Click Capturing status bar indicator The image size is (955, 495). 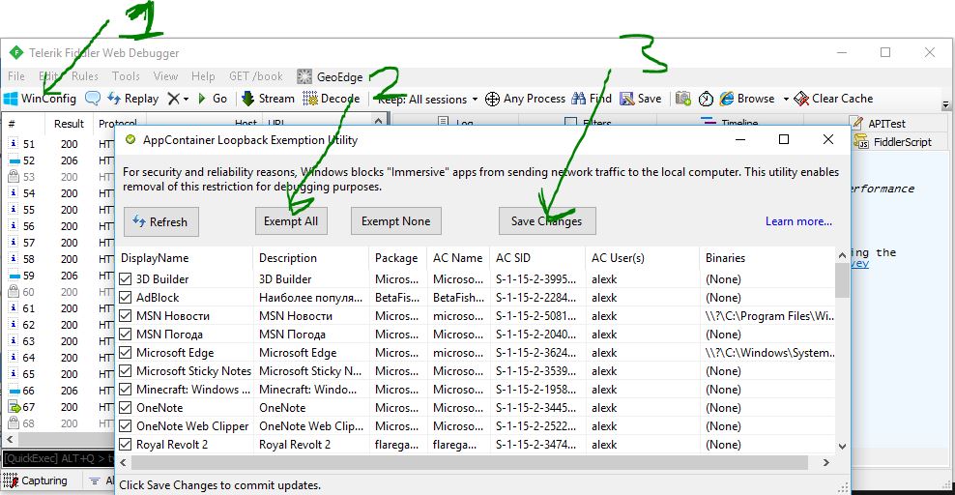tap(36, 480)
